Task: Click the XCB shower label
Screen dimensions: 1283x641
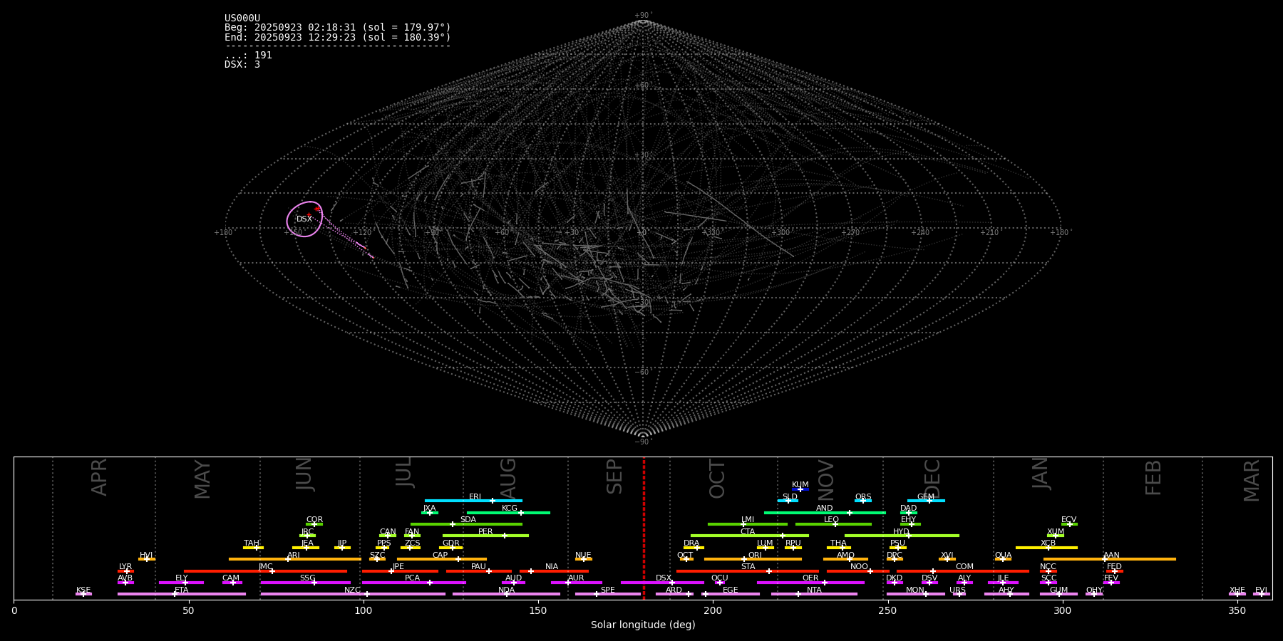Action: pyautogui.click(x=1048, y=543)
